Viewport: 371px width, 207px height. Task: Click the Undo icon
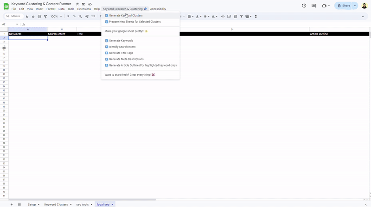pos(27,16)
